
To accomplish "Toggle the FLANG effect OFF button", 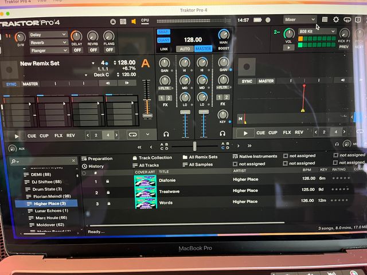I will [x=110, y=50].
